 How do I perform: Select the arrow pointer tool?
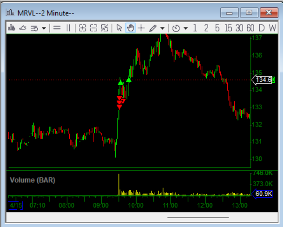119,28
